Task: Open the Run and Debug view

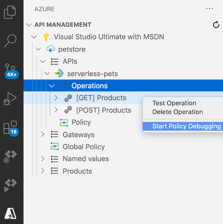Action: [x=10, y=99]
